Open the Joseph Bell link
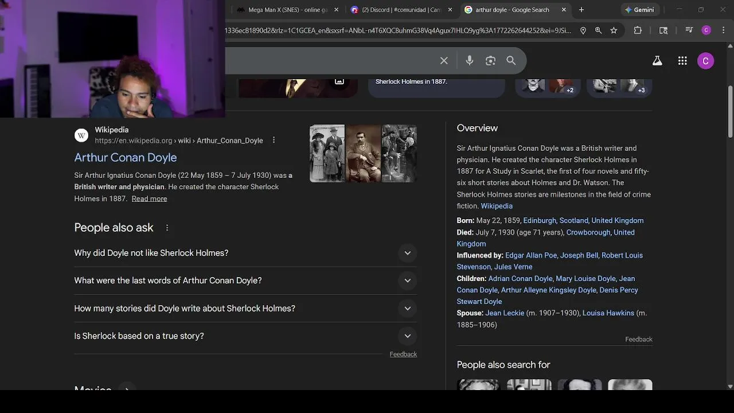The image size is (734, 413). click(579, 255)
